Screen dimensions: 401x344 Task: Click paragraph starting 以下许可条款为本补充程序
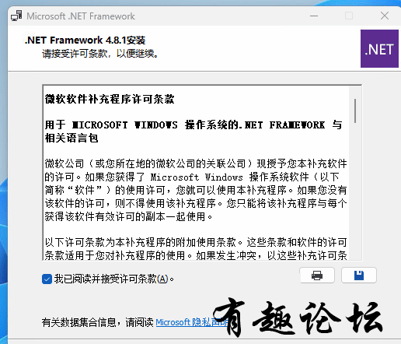[196, 249]
